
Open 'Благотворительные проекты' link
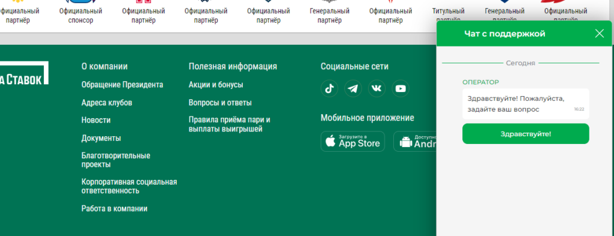116,160
